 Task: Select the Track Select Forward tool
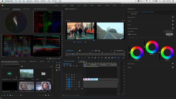[x=59, y=63]
